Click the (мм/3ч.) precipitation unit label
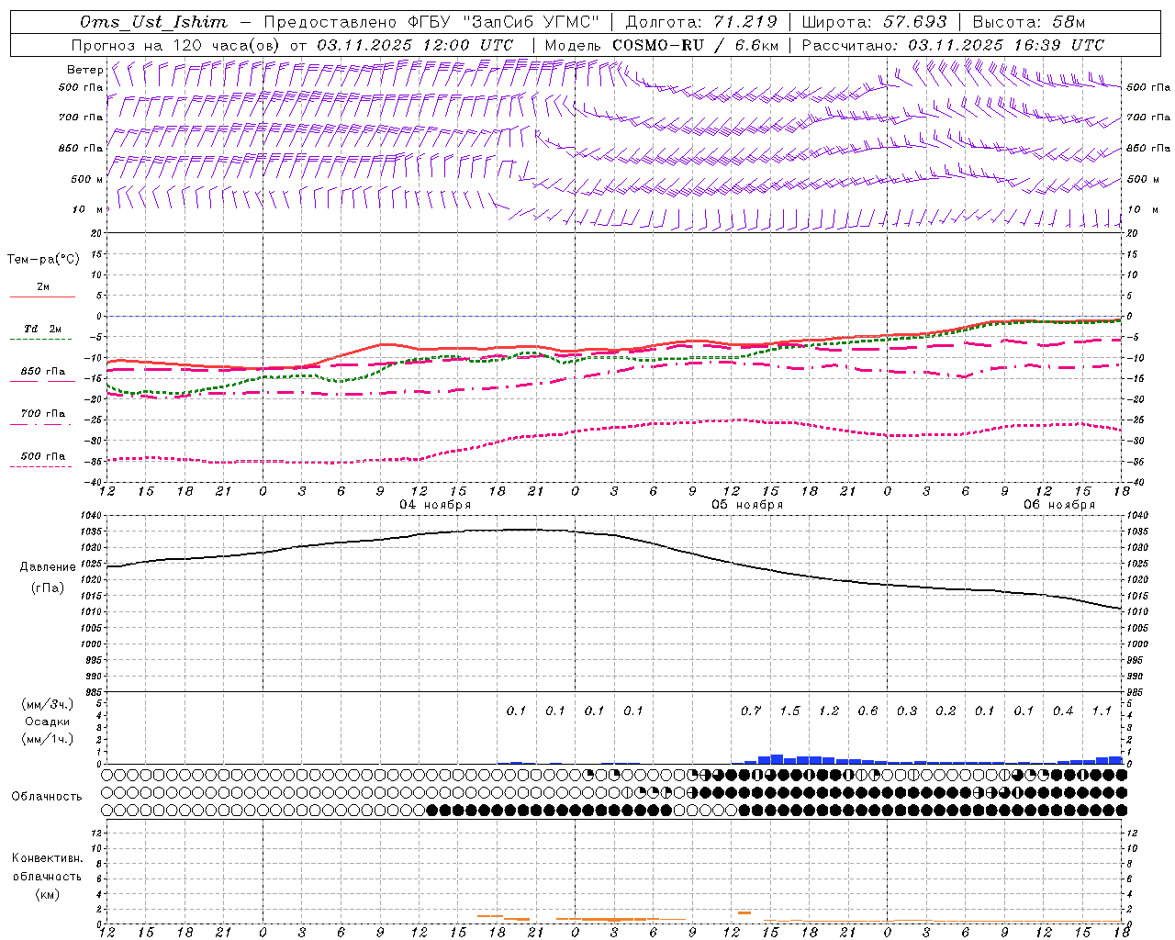 click(48, 704)
